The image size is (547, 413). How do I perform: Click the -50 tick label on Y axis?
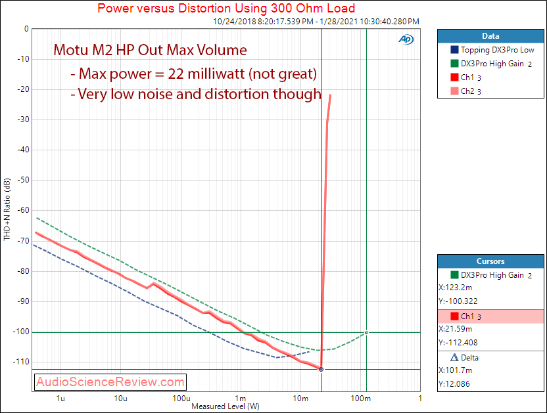click(x=23, y=180)
